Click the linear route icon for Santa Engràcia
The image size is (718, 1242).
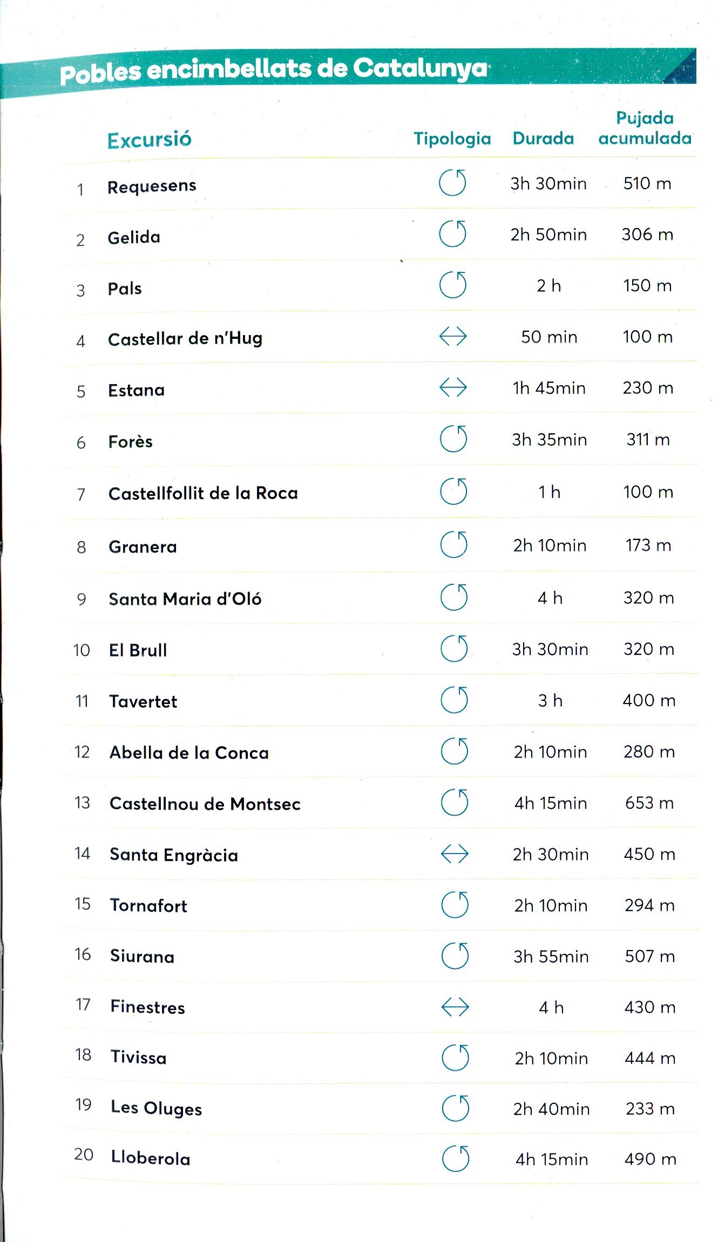[455, 854]
